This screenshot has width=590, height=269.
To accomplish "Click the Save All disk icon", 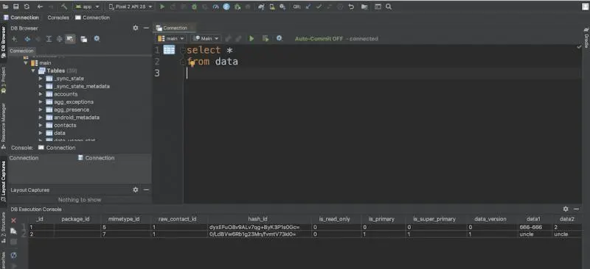I will click(16, 7).
